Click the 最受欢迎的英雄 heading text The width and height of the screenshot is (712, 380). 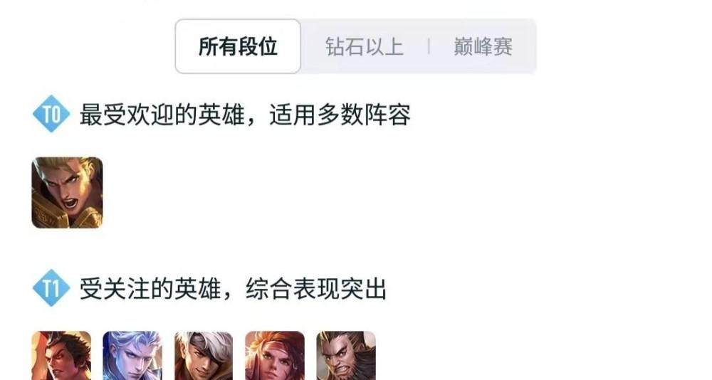pyautogui.click(x=162, y=115)
